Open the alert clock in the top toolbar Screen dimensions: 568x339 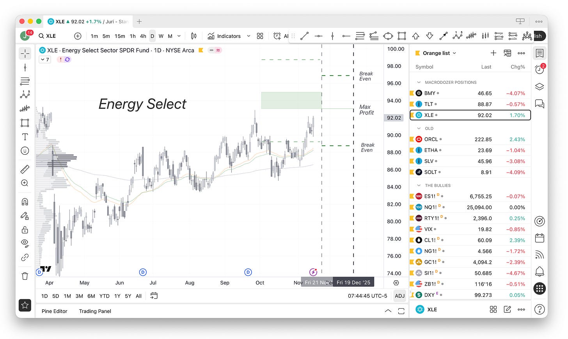277,36
